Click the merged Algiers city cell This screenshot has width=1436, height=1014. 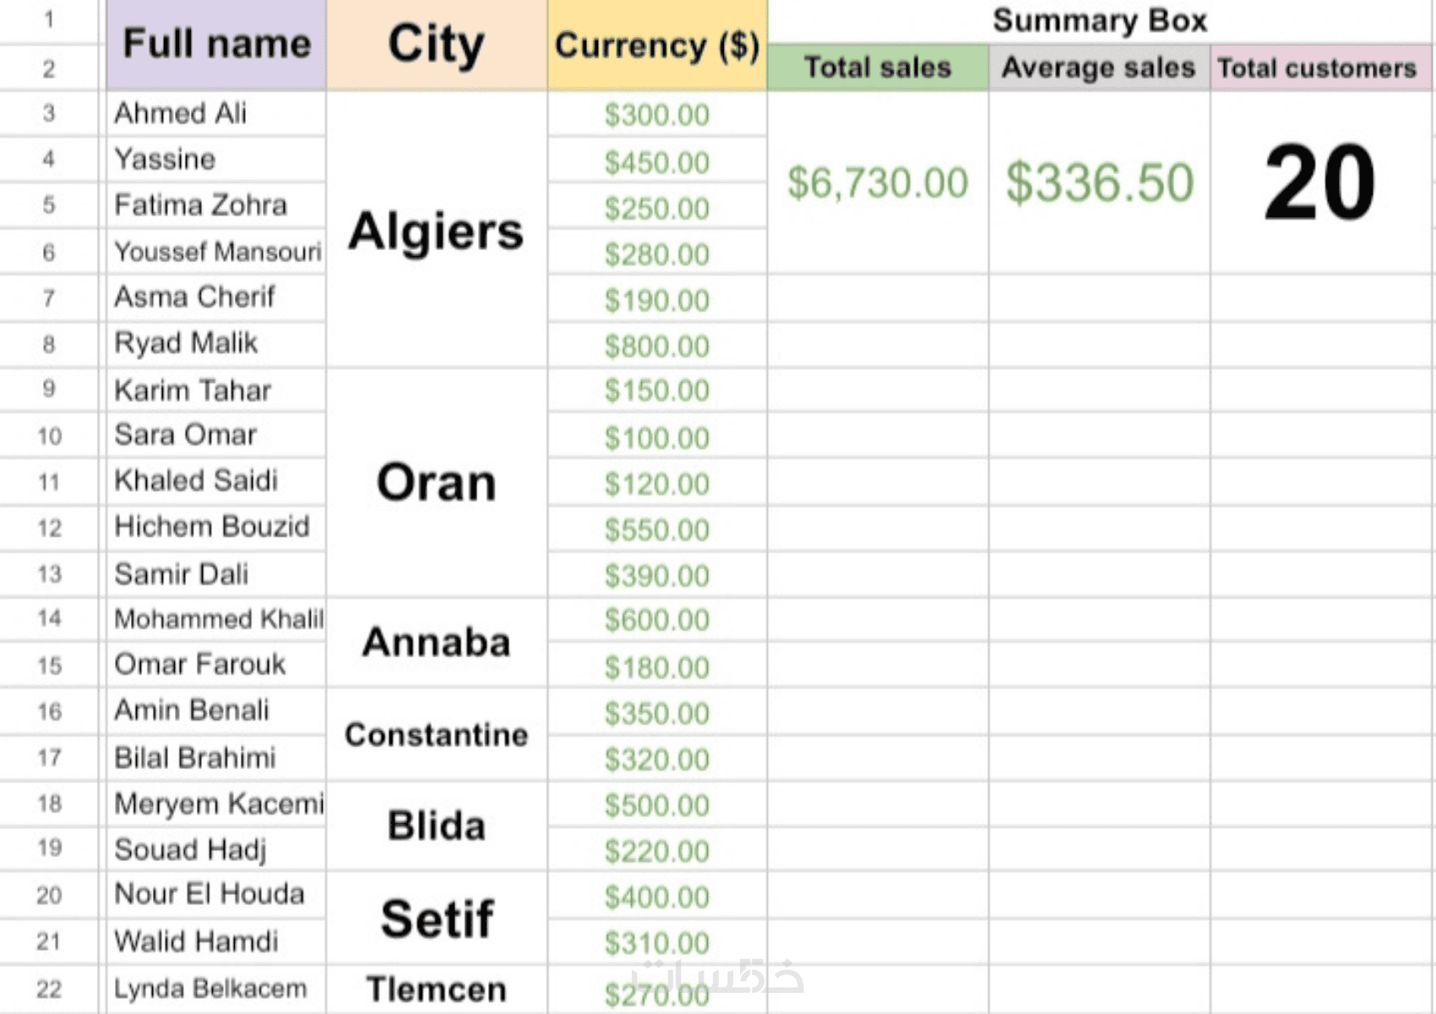(x=437, y=229)
